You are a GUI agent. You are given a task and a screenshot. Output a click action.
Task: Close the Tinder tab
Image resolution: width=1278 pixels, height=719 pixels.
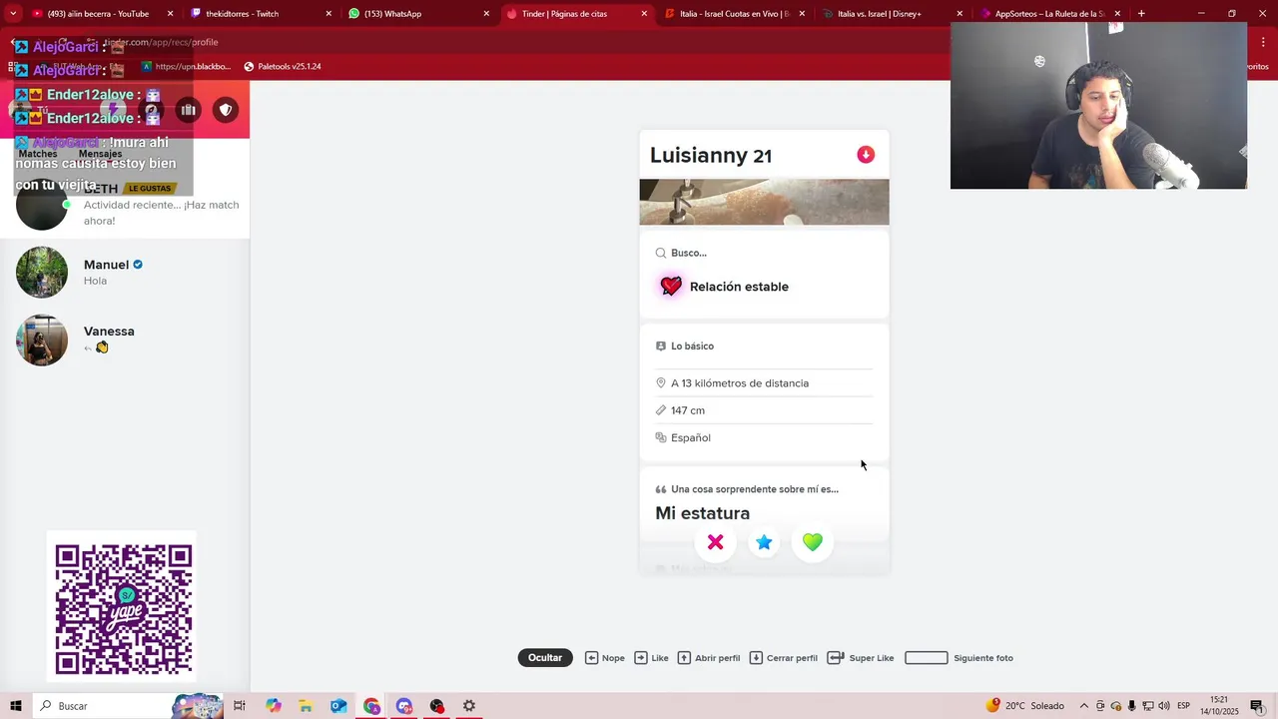[x=644, y=14]
